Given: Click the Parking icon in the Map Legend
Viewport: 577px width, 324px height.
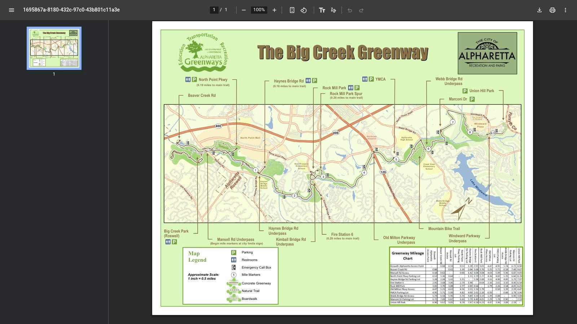Looking at the screenshot, I should click(x=234, y=252).
